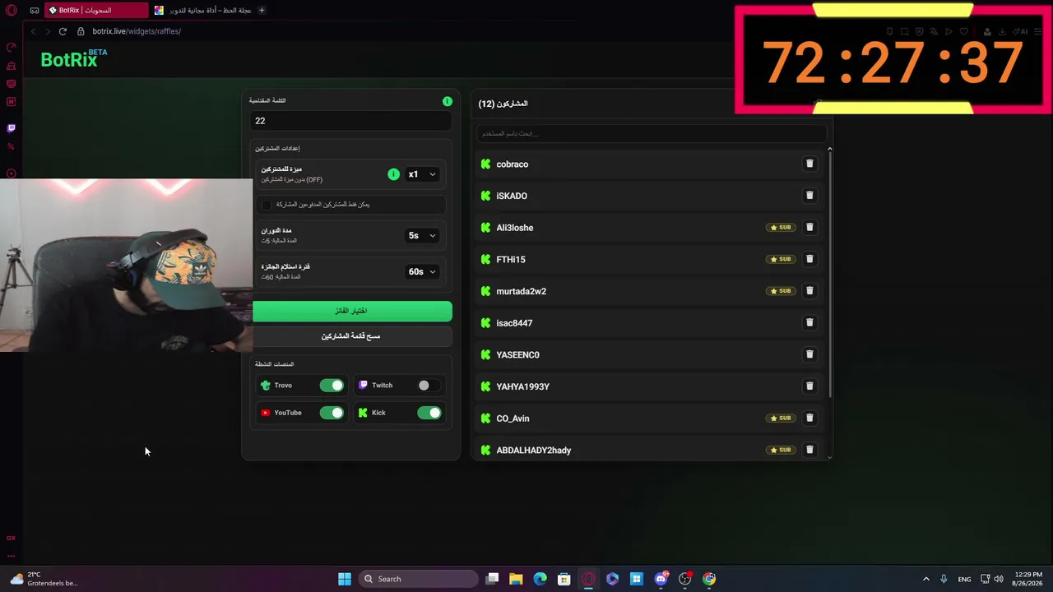
Task: Click the clear participants list button
Action: (x=352, y=335)
